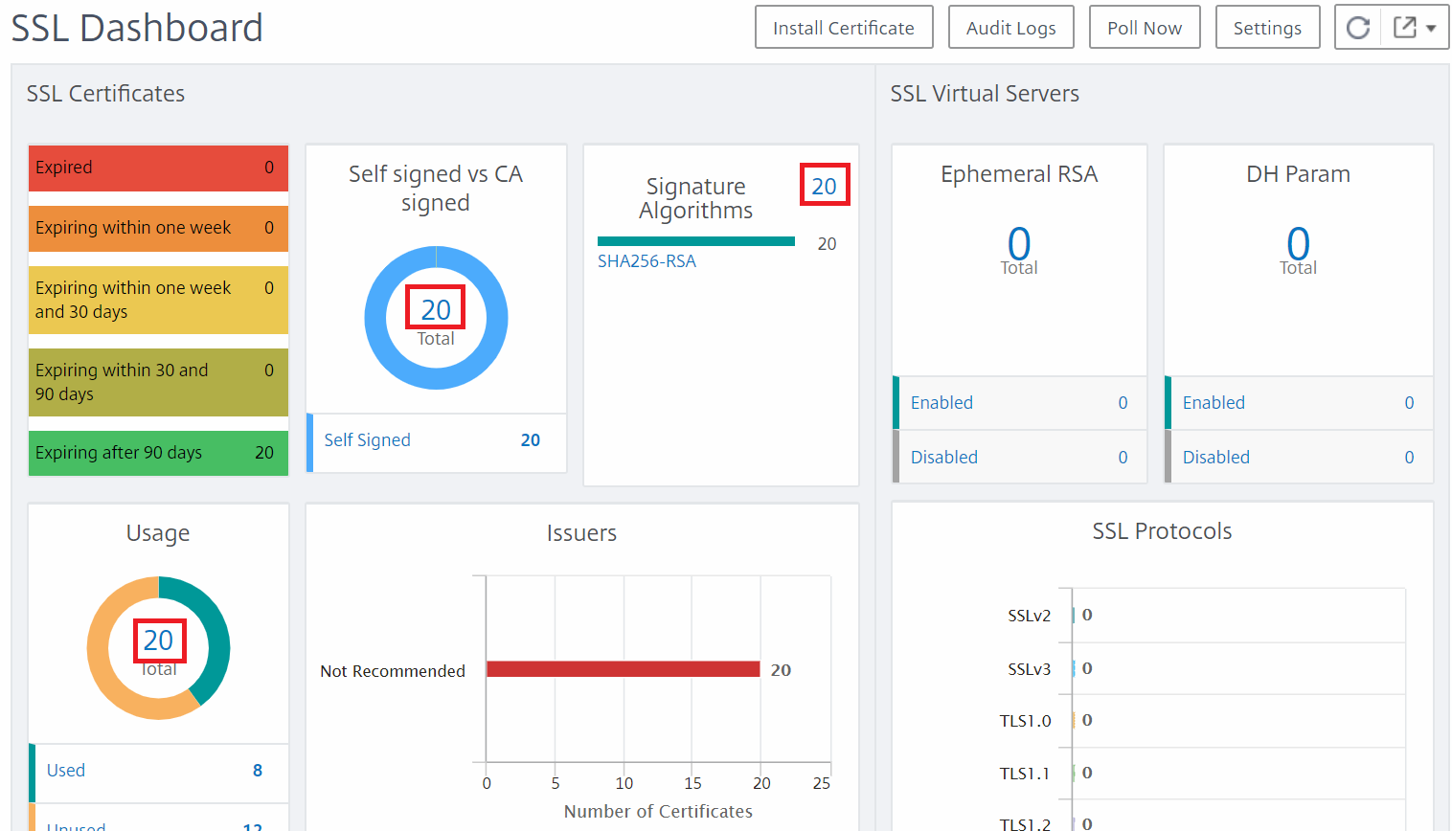The height and width of the screenshot is (831, 1452).
Task: Click the SSLv3 protocol label
Action: pyautogui.click(x=1030, y=669)
